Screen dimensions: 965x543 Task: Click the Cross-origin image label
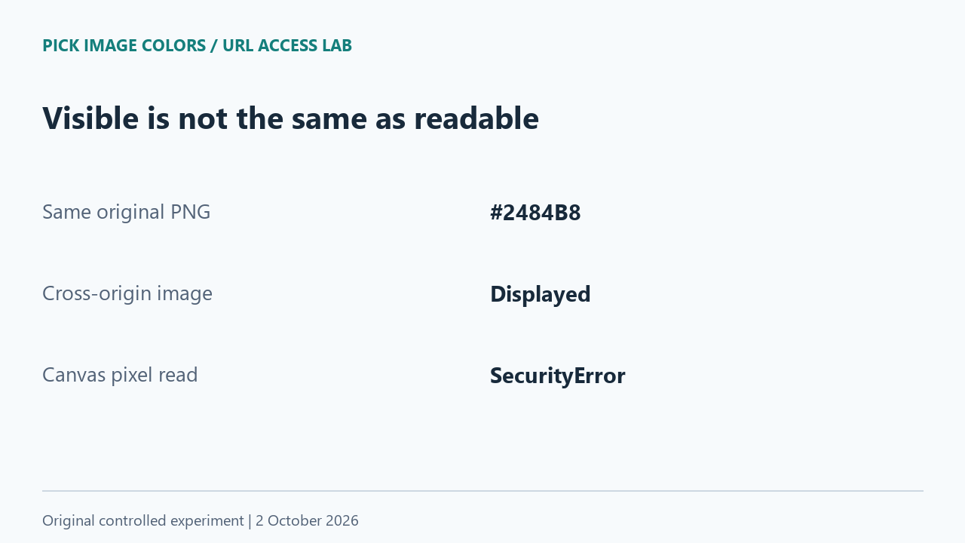pos(127,293)
